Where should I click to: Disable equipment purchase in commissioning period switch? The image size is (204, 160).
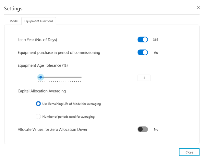(143, 52)
